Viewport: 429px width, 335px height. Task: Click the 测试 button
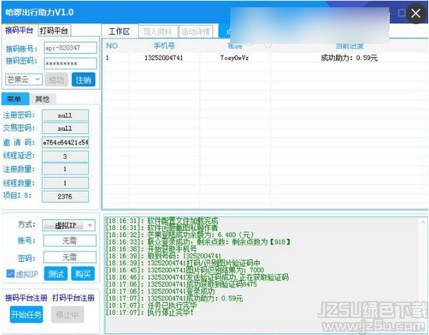[56, 273]
